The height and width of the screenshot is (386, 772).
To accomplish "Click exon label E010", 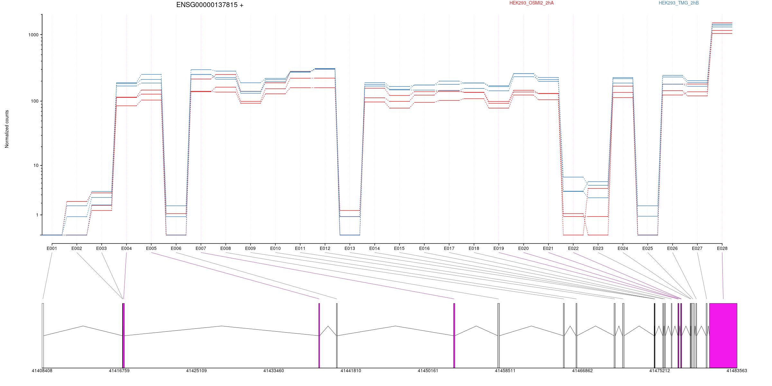I will point(275,248).
